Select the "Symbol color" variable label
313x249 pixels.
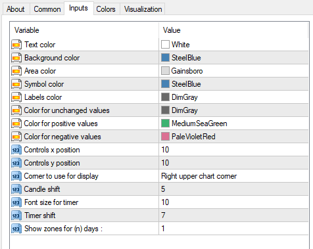[x=44, y=84]
